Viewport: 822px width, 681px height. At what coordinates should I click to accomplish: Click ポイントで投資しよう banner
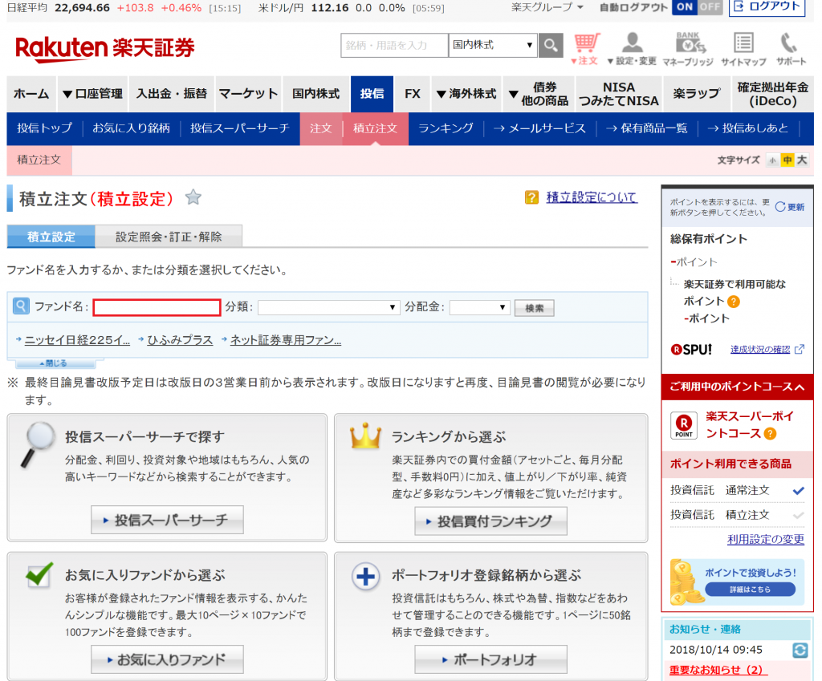738,582
